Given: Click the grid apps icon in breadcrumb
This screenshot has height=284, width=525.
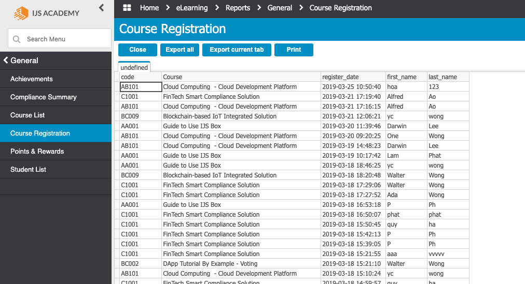Looking at the screenshot, I should tap(127, 8).
